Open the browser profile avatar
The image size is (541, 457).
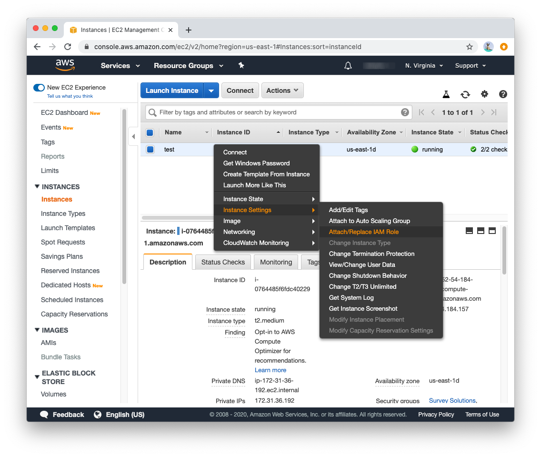tap(488, 47)
